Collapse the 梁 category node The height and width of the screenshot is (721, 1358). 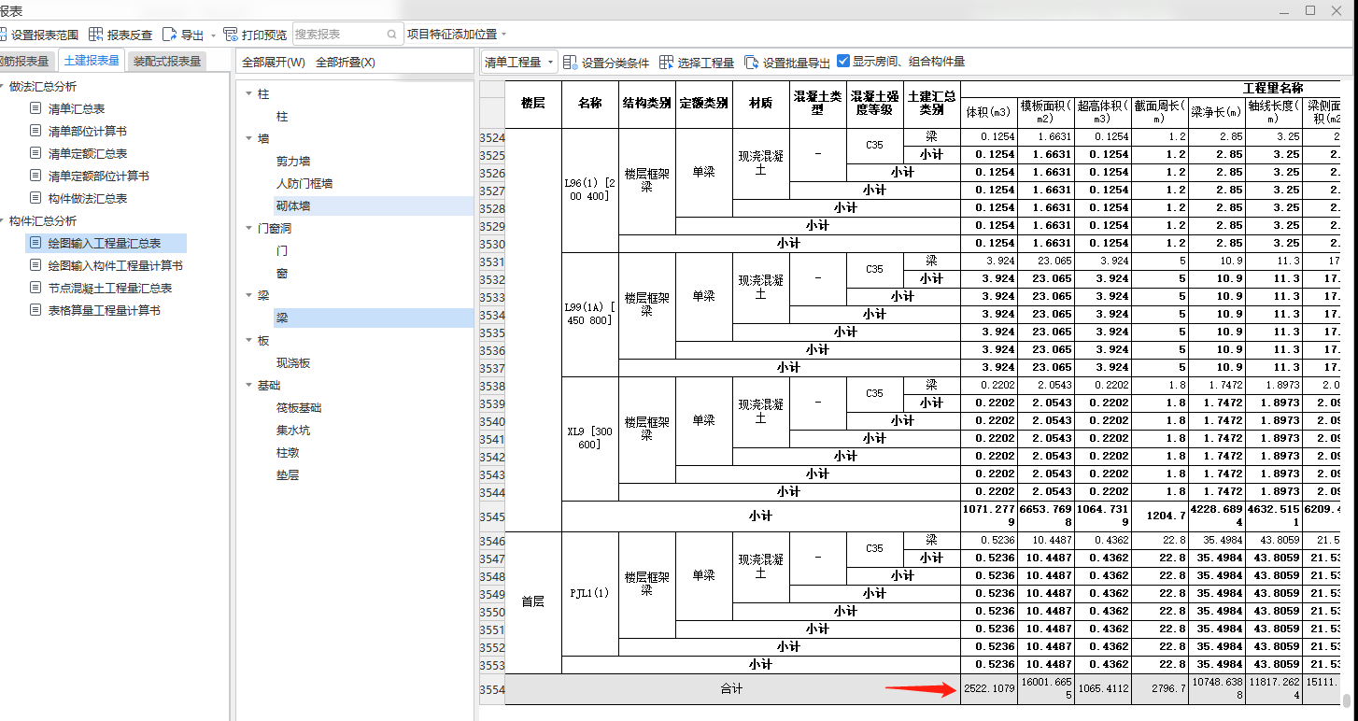coord(248,296)
